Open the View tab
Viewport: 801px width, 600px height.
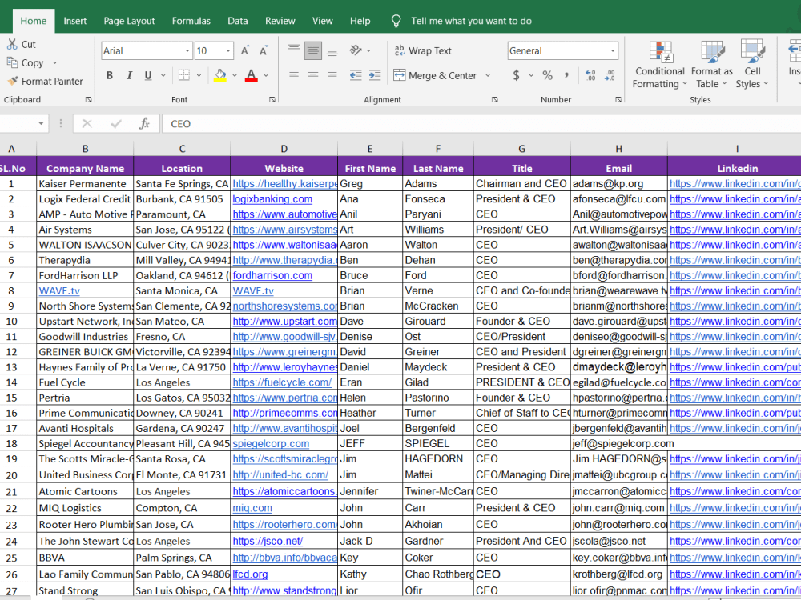[322, 21]
